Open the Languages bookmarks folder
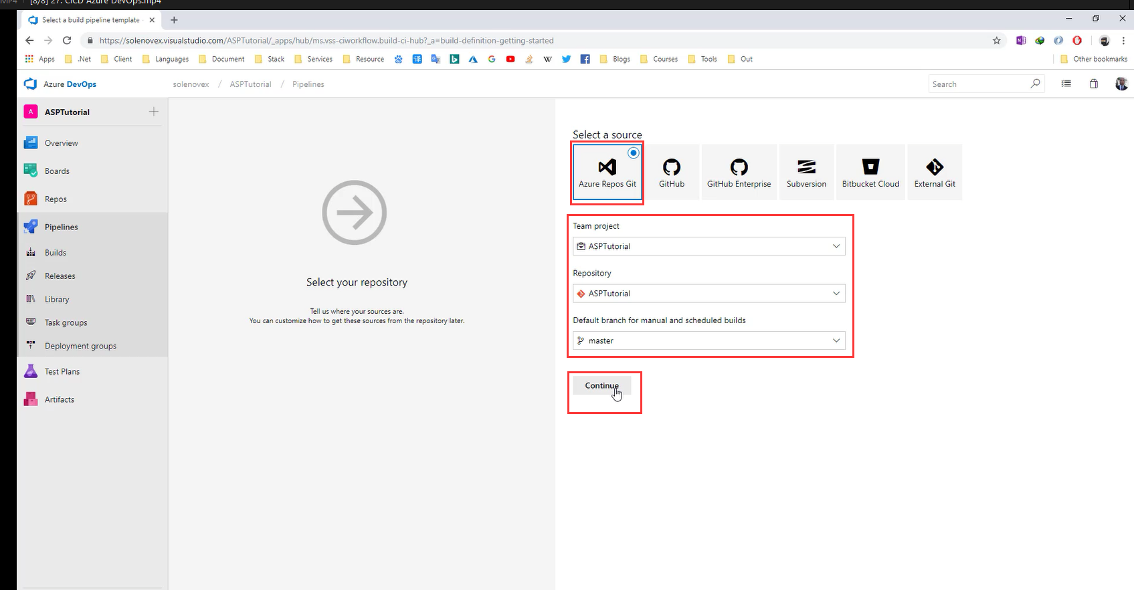This screenshot has width=1134, height=590. pos(165,59)
